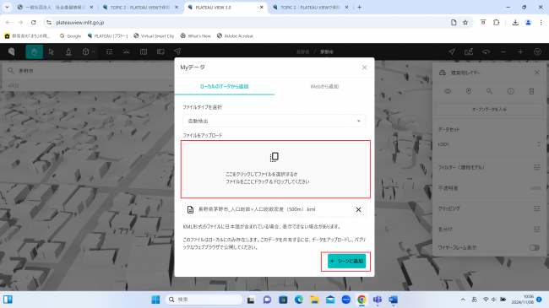Activate the pedestrian view tool
549x308 pixels.
coord(68,51)
